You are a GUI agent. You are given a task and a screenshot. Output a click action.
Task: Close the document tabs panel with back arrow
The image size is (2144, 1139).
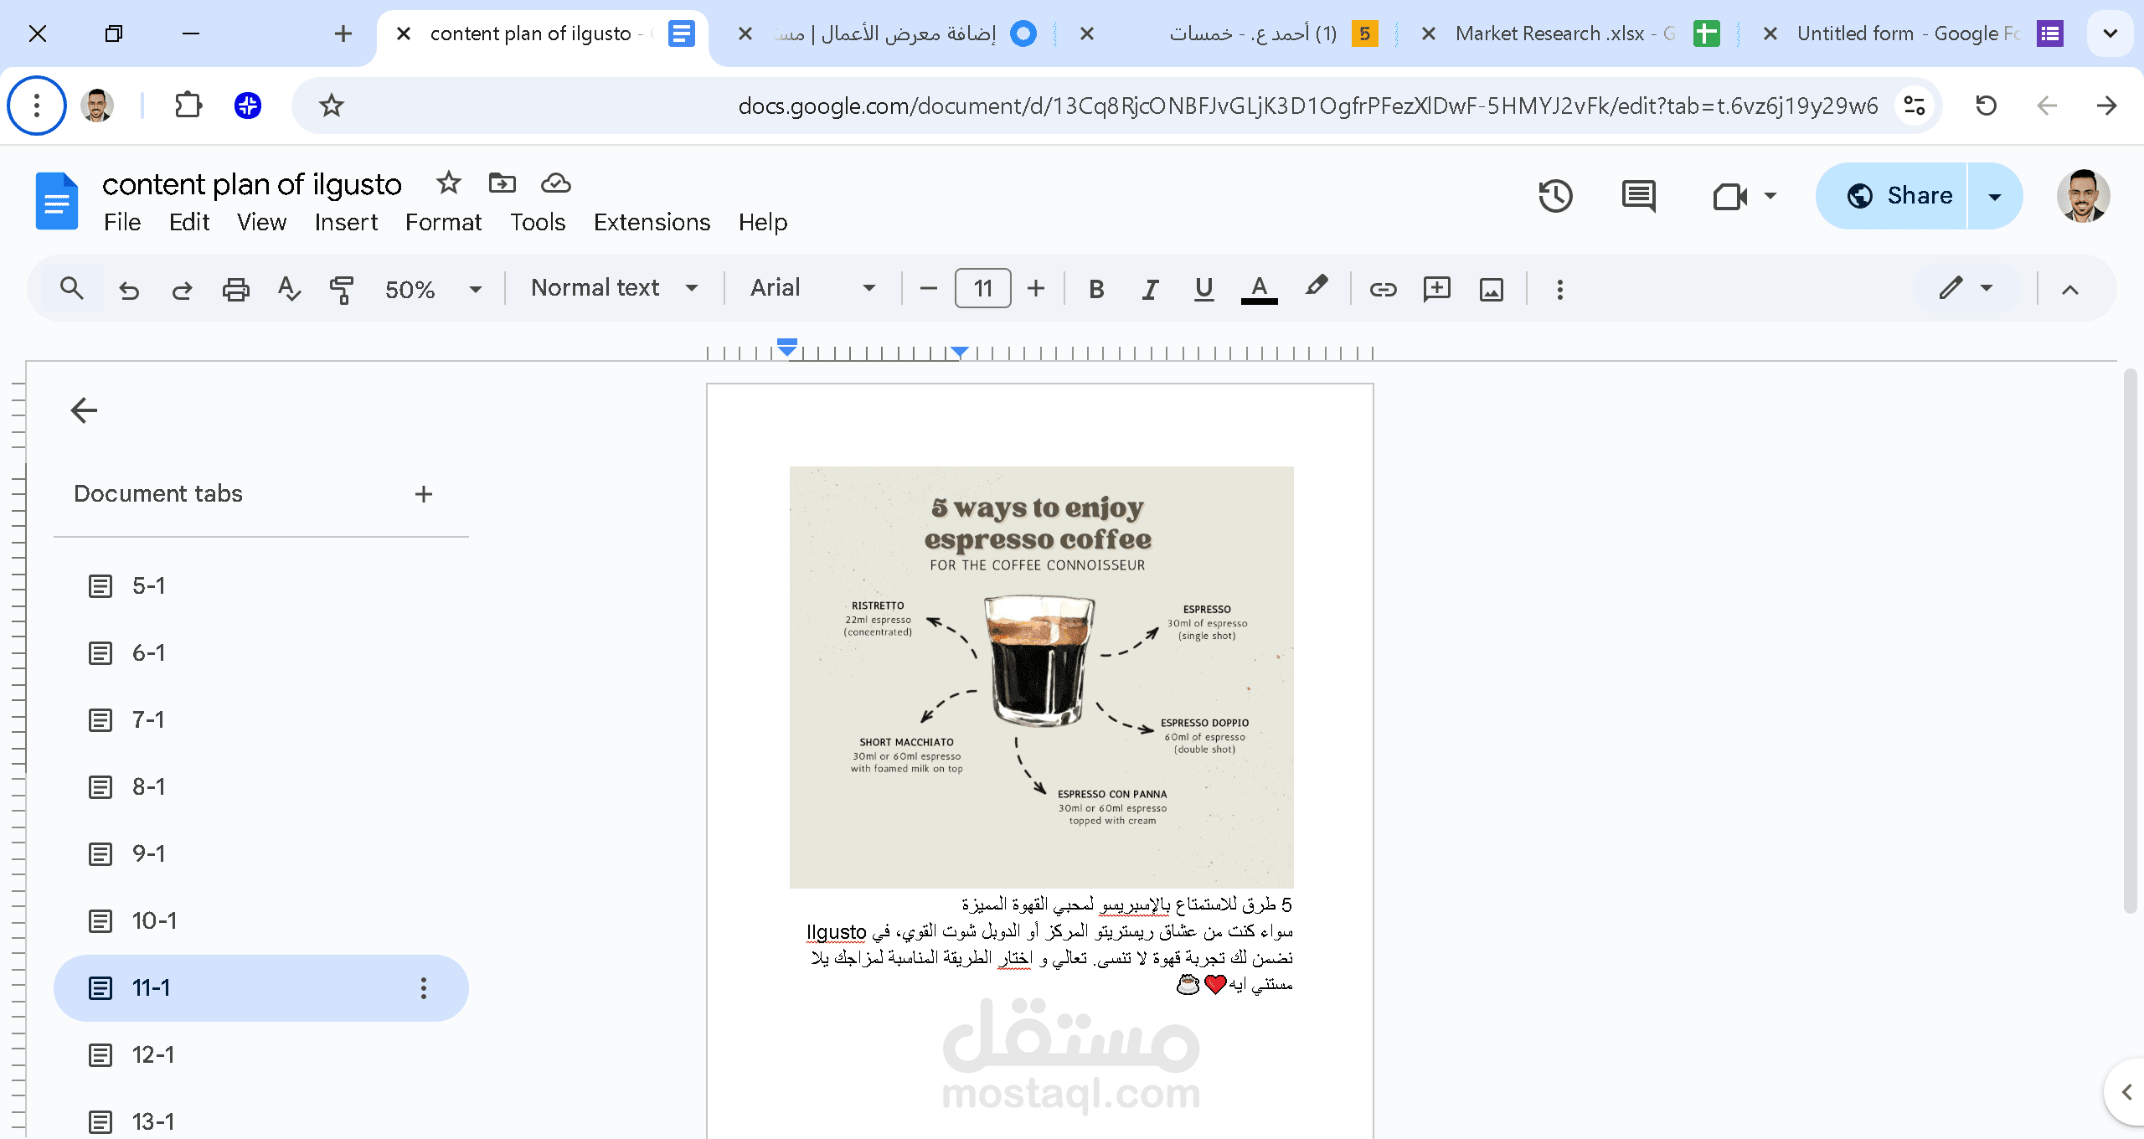pos(84,410)
